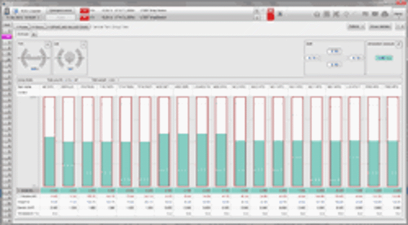This screenshot has width=408, height=225.
Task: Click the Show details button at top right
Action: (x=379, y=26)
